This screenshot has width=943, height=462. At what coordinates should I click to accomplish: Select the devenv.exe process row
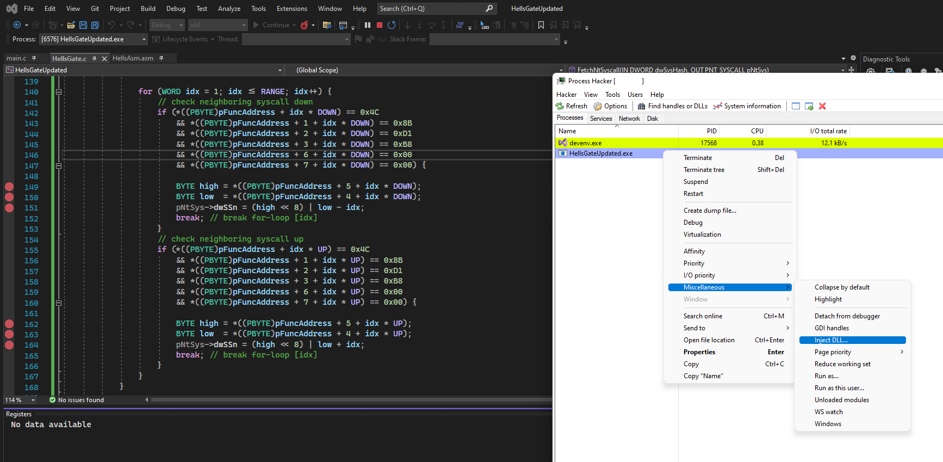749,143
